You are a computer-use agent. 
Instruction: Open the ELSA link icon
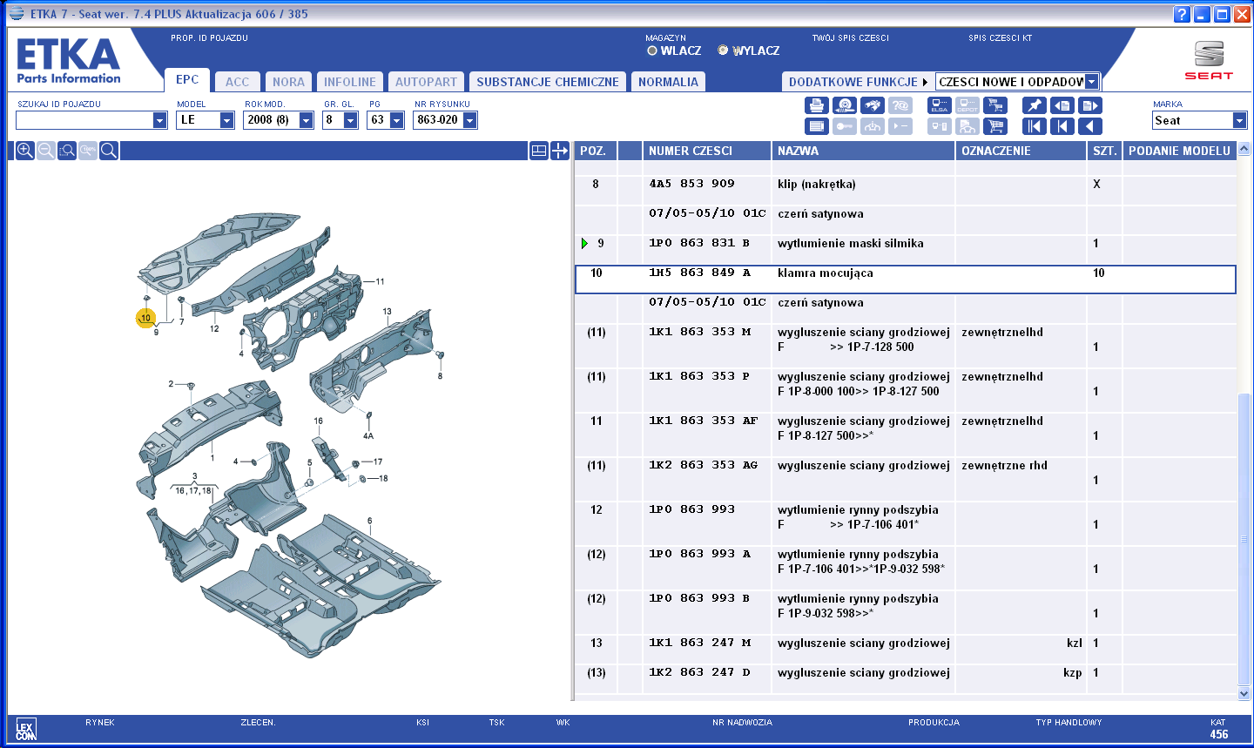pos(940,105)
